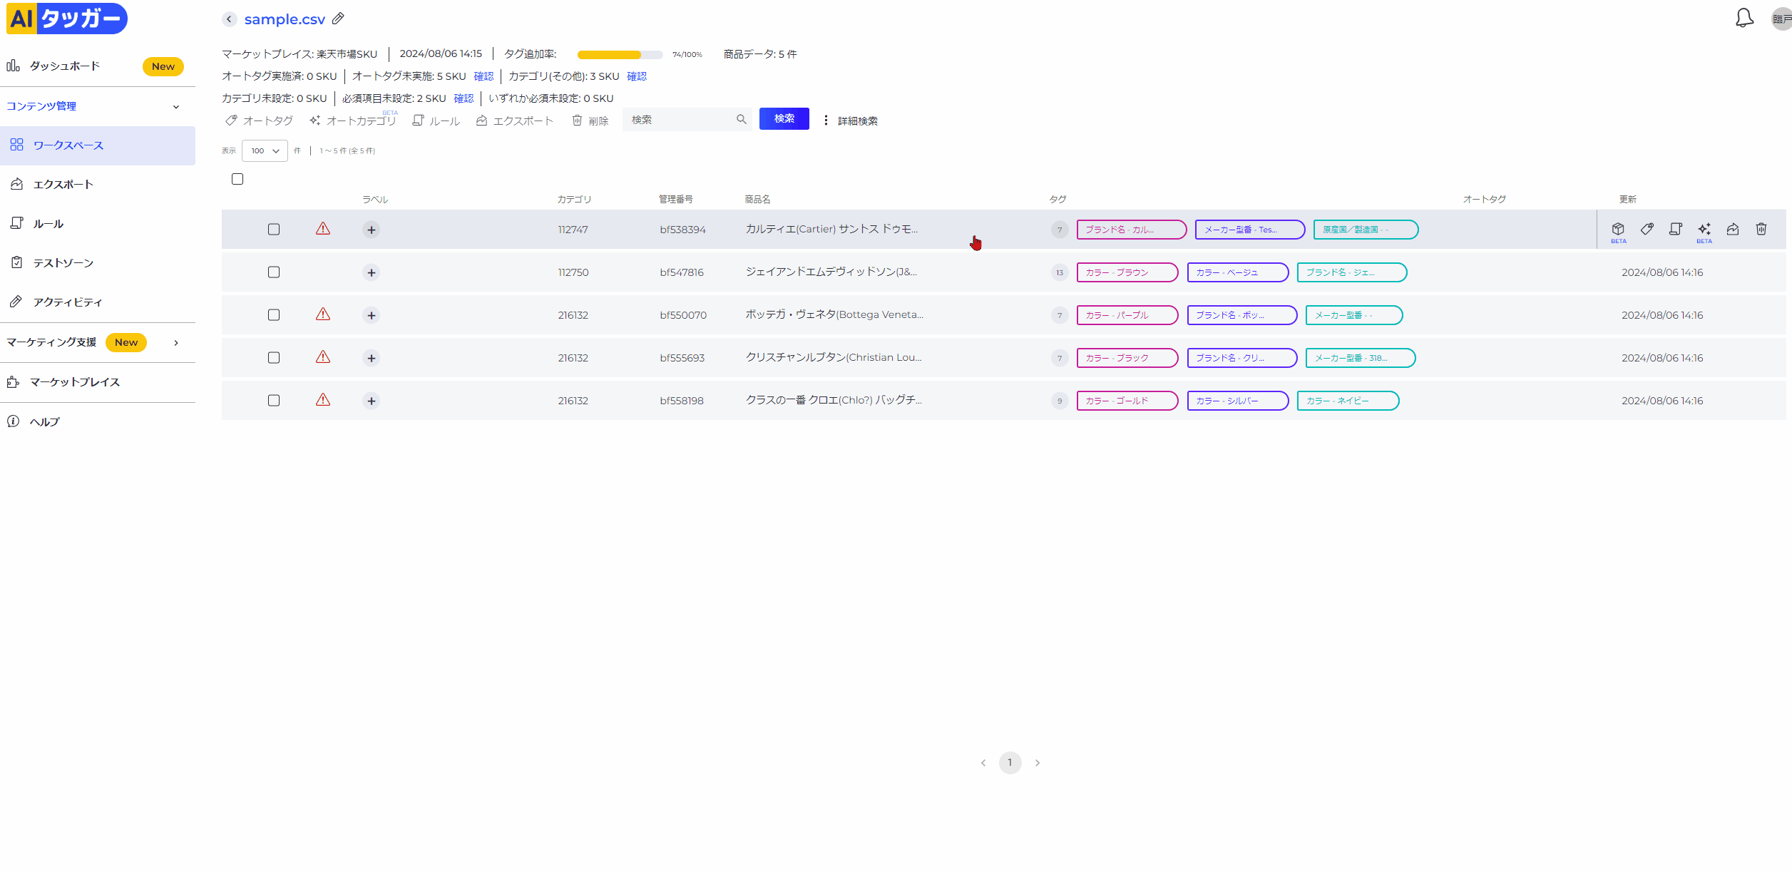Open テストゾーン in the sidebar
This screenshot has height=872, width=1792.
point(63,263)
